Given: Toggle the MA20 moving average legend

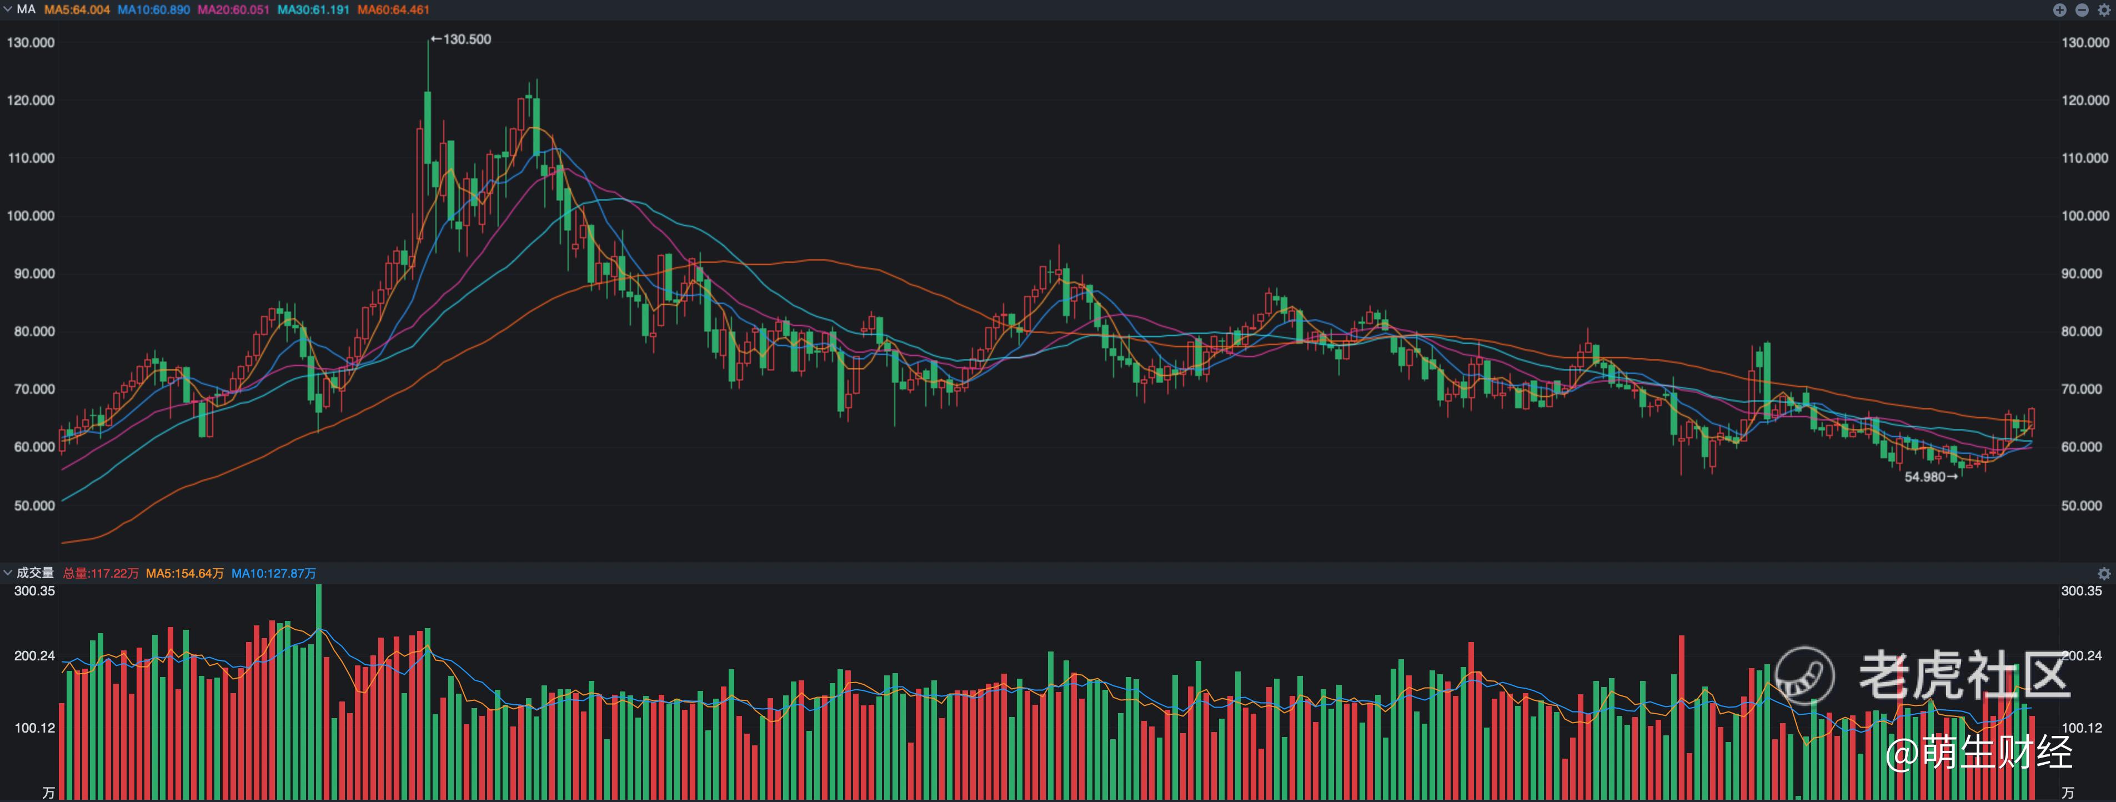Looking at the screenshot, I should [233, 10].
